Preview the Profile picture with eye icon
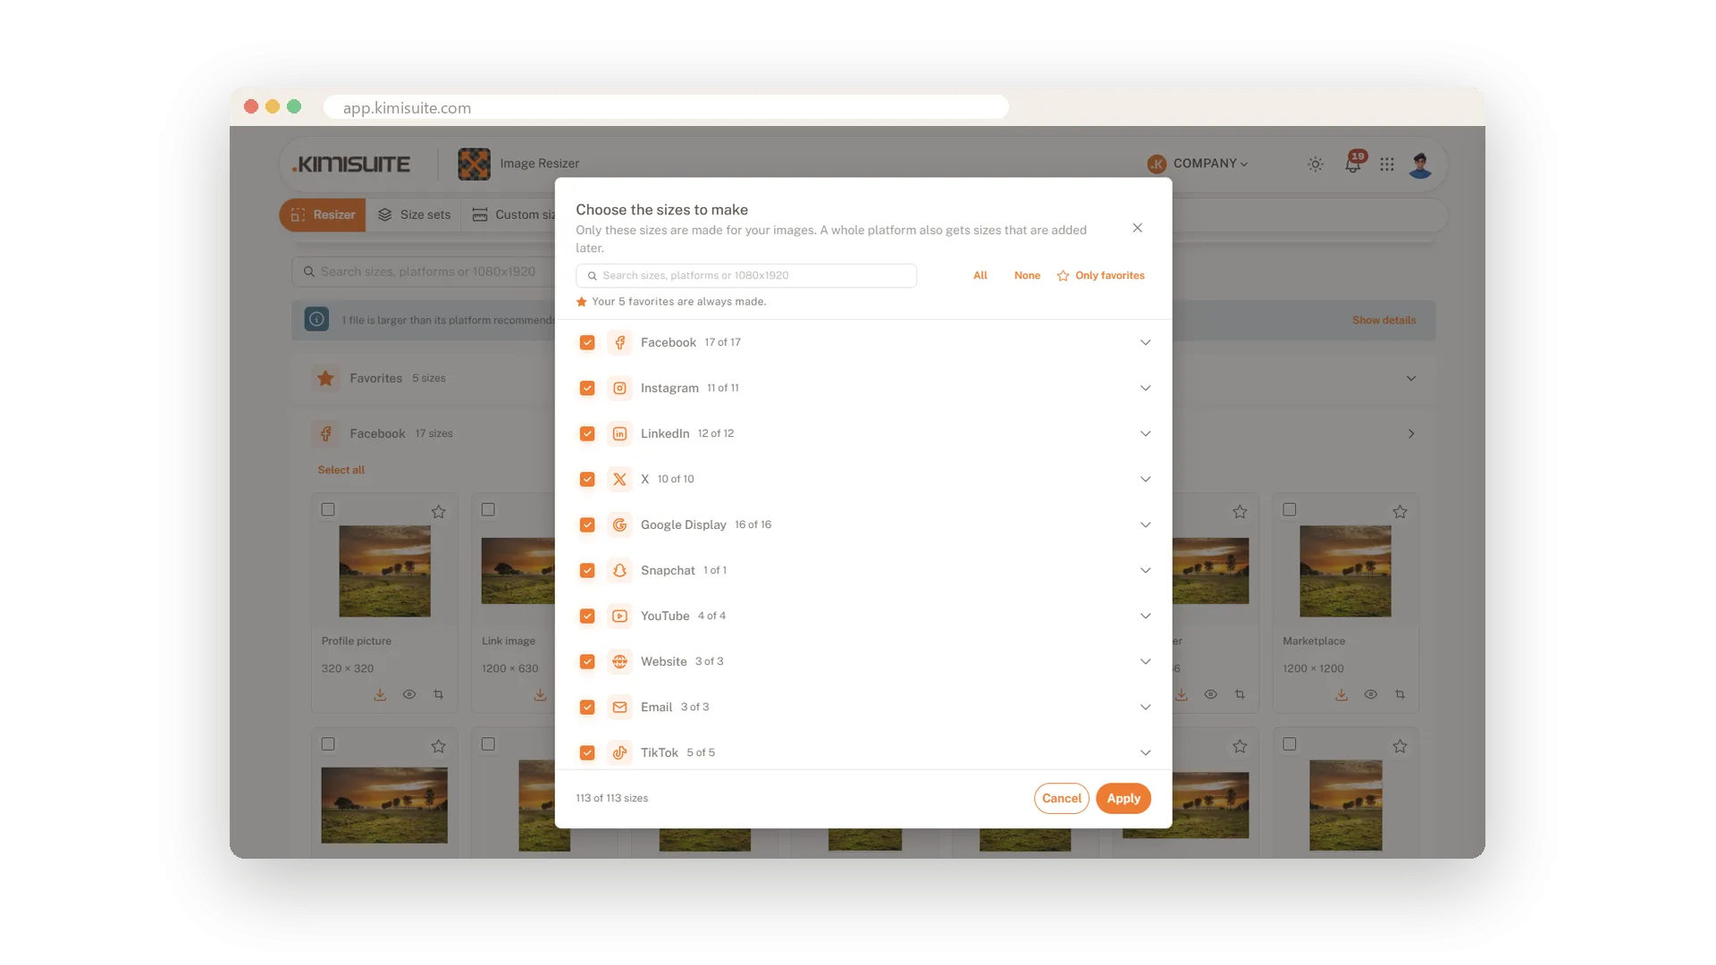 pos(409,694)
